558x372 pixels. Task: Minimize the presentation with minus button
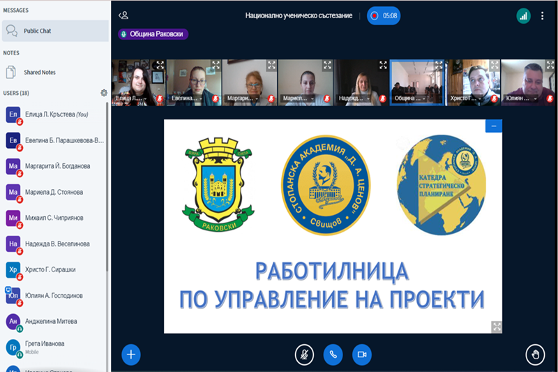click(494, 126)
